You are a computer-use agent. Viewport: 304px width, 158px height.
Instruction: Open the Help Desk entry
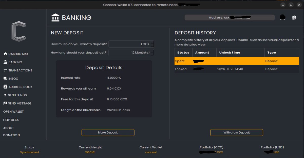point(11,120)
